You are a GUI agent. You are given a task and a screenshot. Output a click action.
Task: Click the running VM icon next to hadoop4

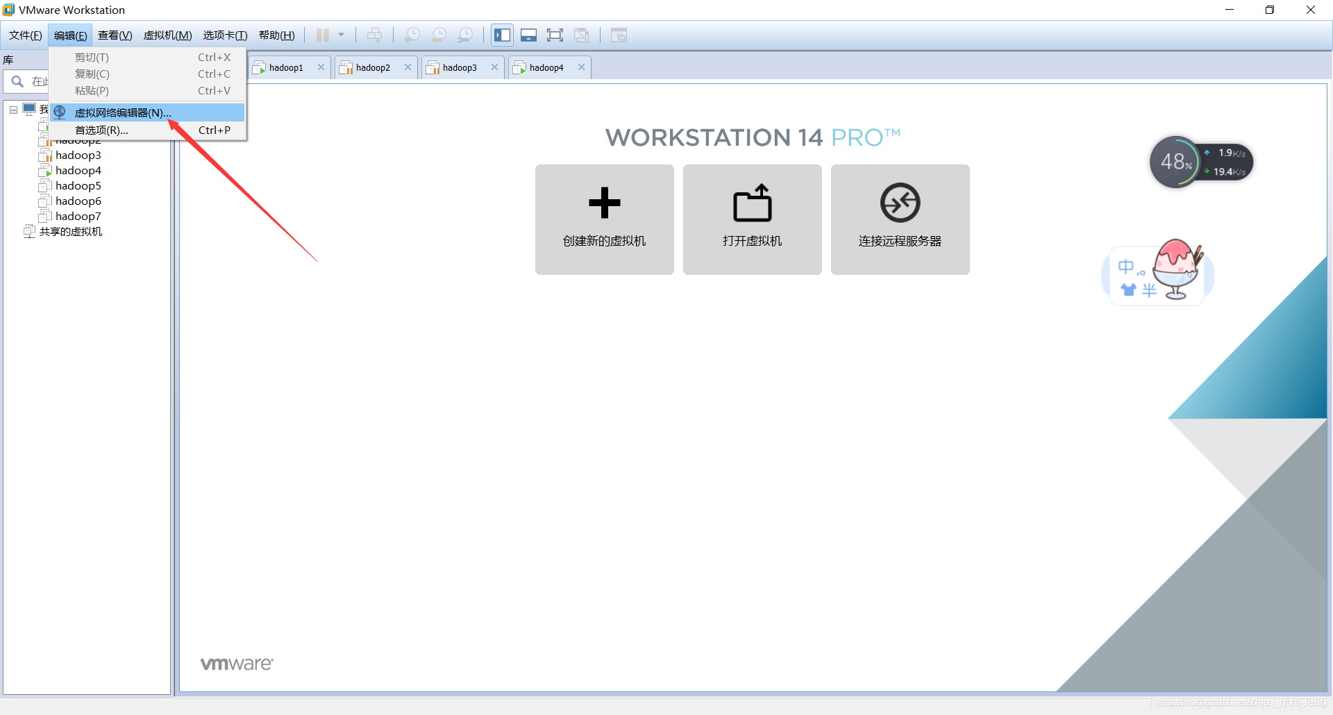(45, 171)
